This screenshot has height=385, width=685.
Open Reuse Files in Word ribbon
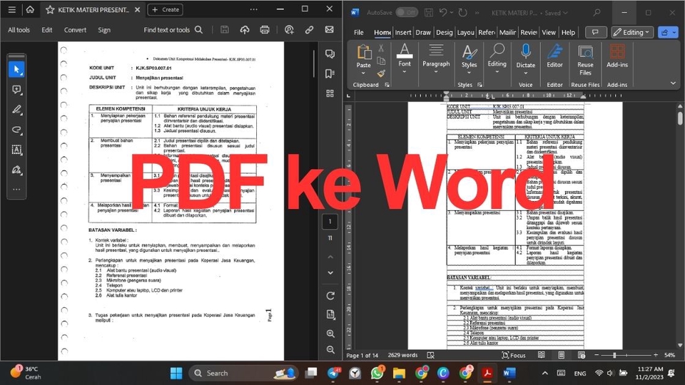pos(585,60)
